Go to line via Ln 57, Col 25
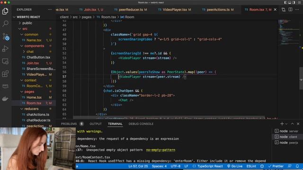303x170 pixels. coord(138,166)
